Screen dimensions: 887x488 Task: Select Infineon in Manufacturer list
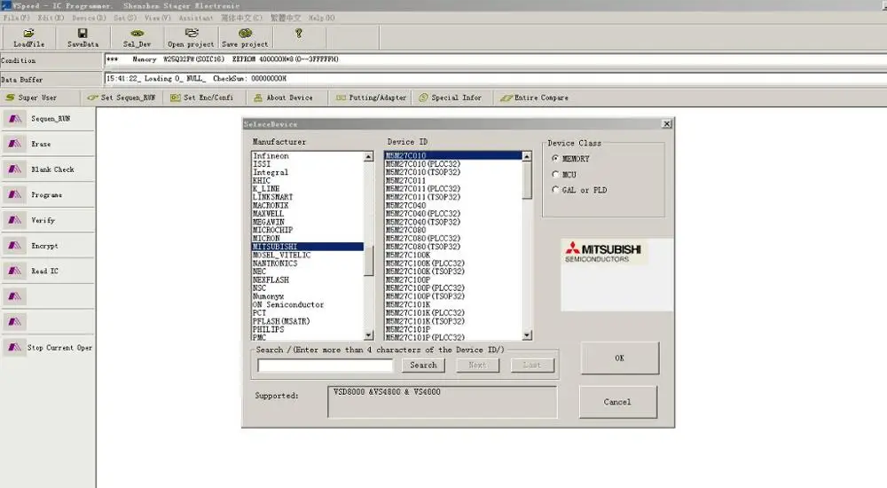click(308, 155)
